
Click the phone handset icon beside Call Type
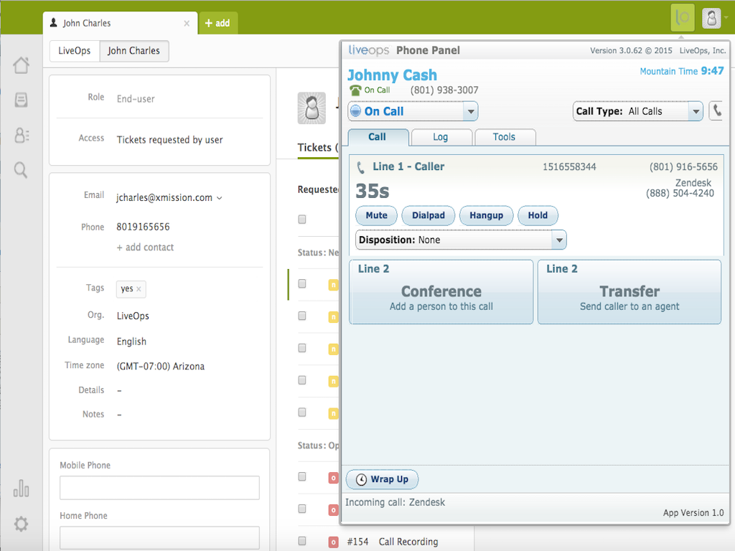point(717,111)
